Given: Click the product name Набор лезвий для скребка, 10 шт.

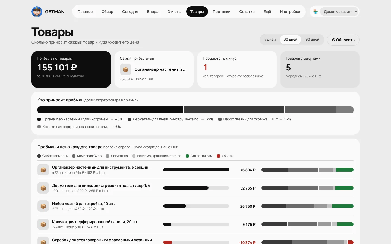Looking at the screenshot, I should [x=83, y=204].
